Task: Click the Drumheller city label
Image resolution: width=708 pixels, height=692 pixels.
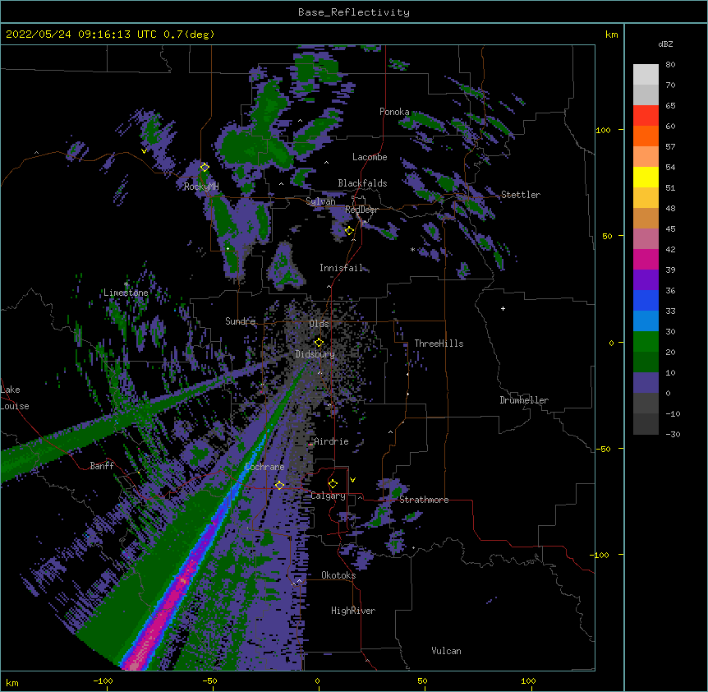Action: click(524, 400)
